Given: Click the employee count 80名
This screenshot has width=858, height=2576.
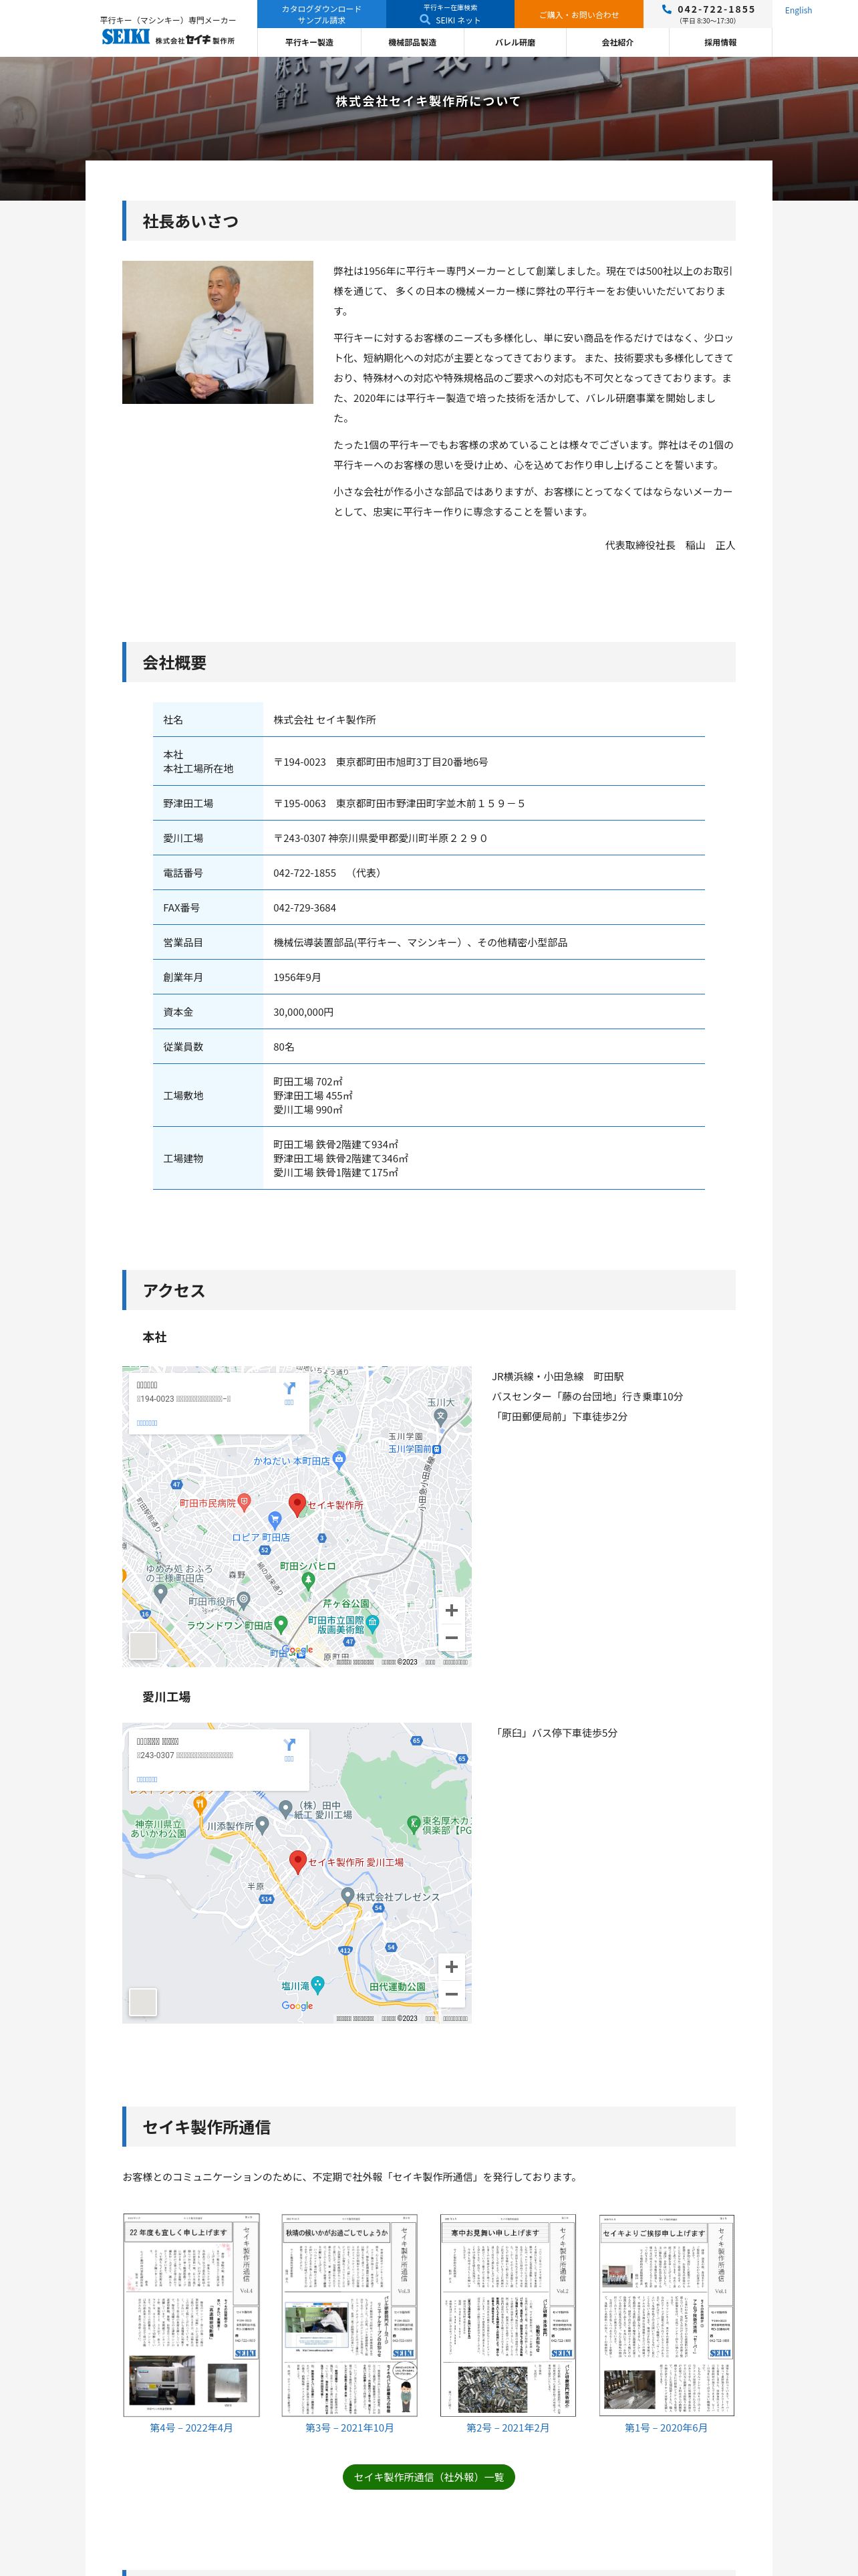Looking at the screenshot, I should [284, 1047].
